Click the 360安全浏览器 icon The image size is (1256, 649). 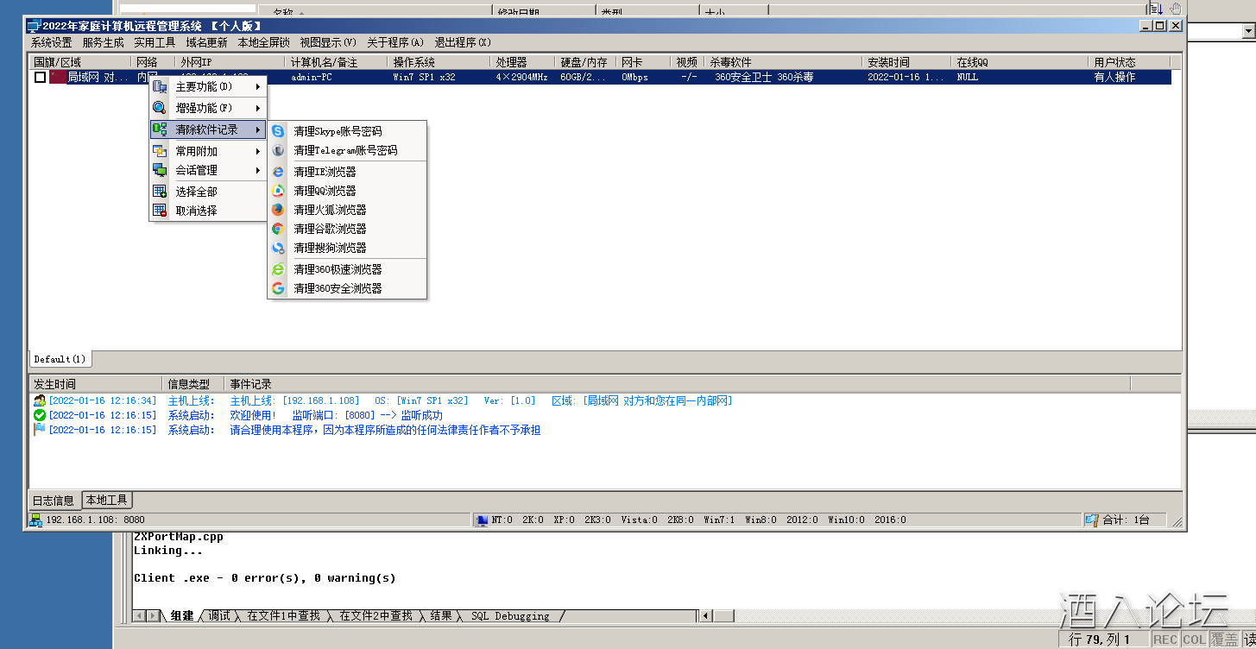[278, 288]
